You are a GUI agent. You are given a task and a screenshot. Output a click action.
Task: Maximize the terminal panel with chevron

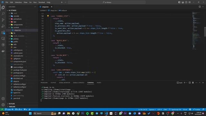coord(200,82)
